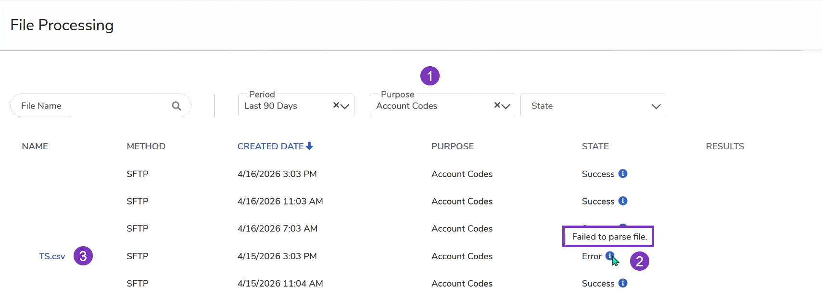The width and height of the screenshot is (822, 299).
Task: Click info icon for 4/16/2026 11:03 AM row
Action: pos(623,201)
